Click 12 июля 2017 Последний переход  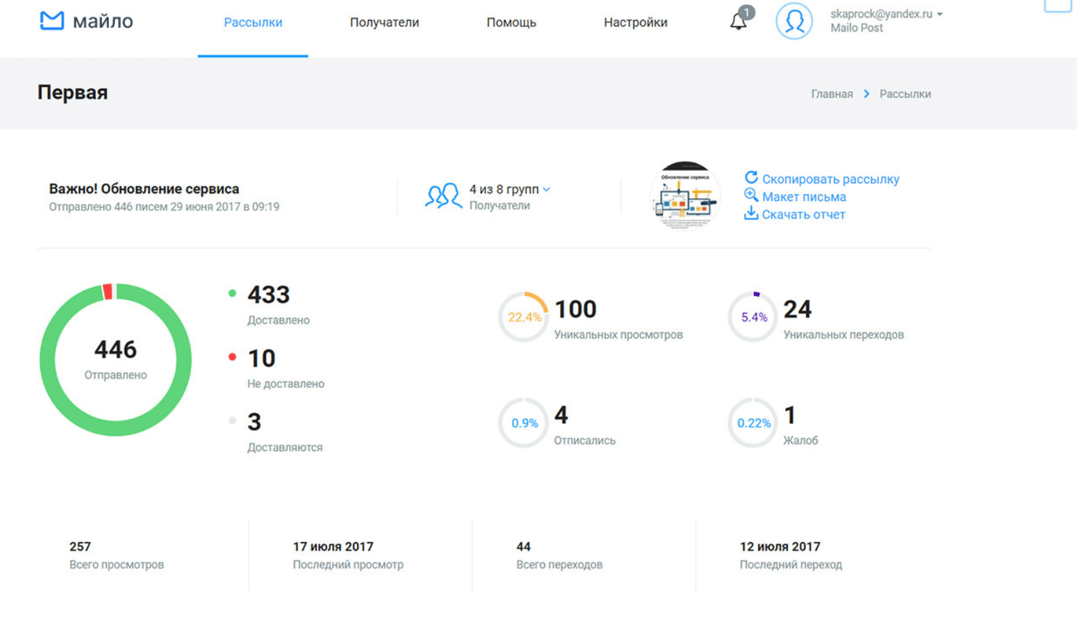pos(791,555)
